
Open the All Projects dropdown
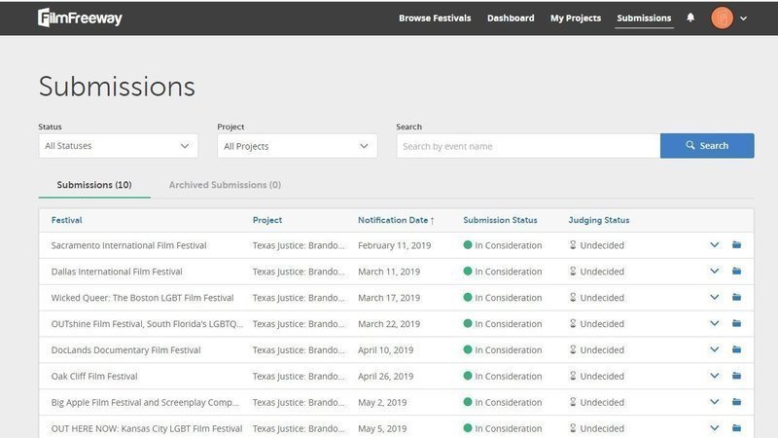coord(297,146)
